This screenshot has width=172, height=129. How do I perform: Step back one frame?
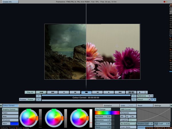click(75, 92)
